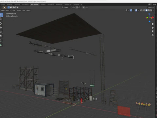Choose the subtract selection mode icon
The height and width of the screenshot is (118, 157).
pos(13,8)
